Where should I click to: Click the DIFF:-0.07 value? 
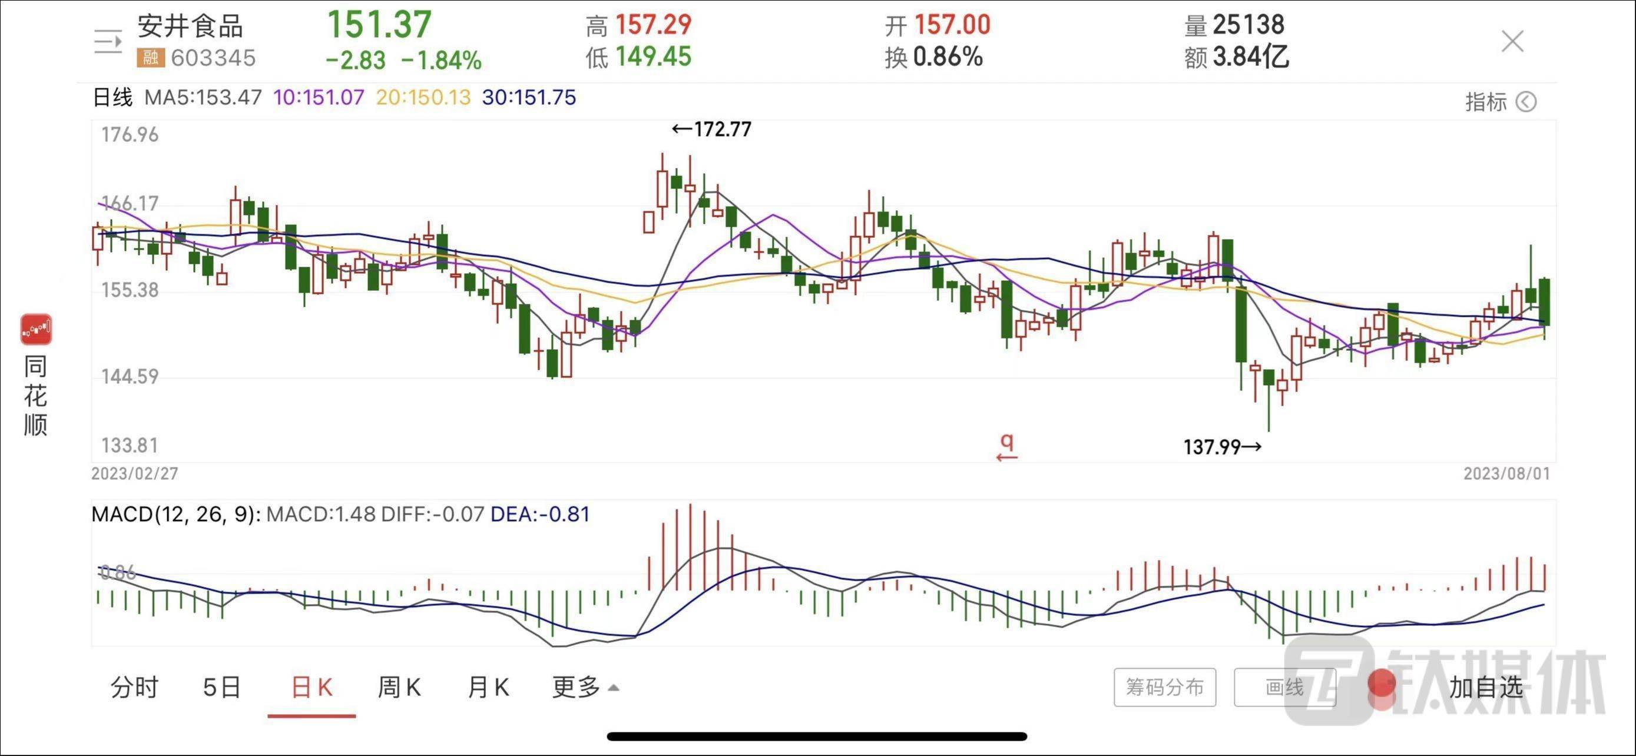click(432, 513)
